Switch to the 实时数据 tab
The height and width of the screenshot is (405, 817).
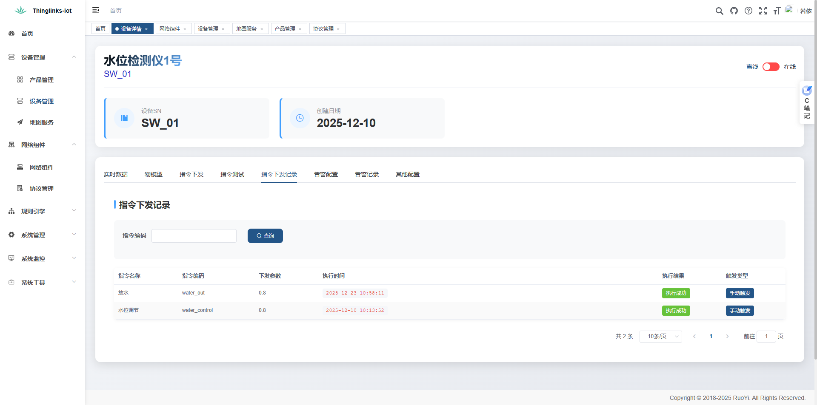click(116, 174)
